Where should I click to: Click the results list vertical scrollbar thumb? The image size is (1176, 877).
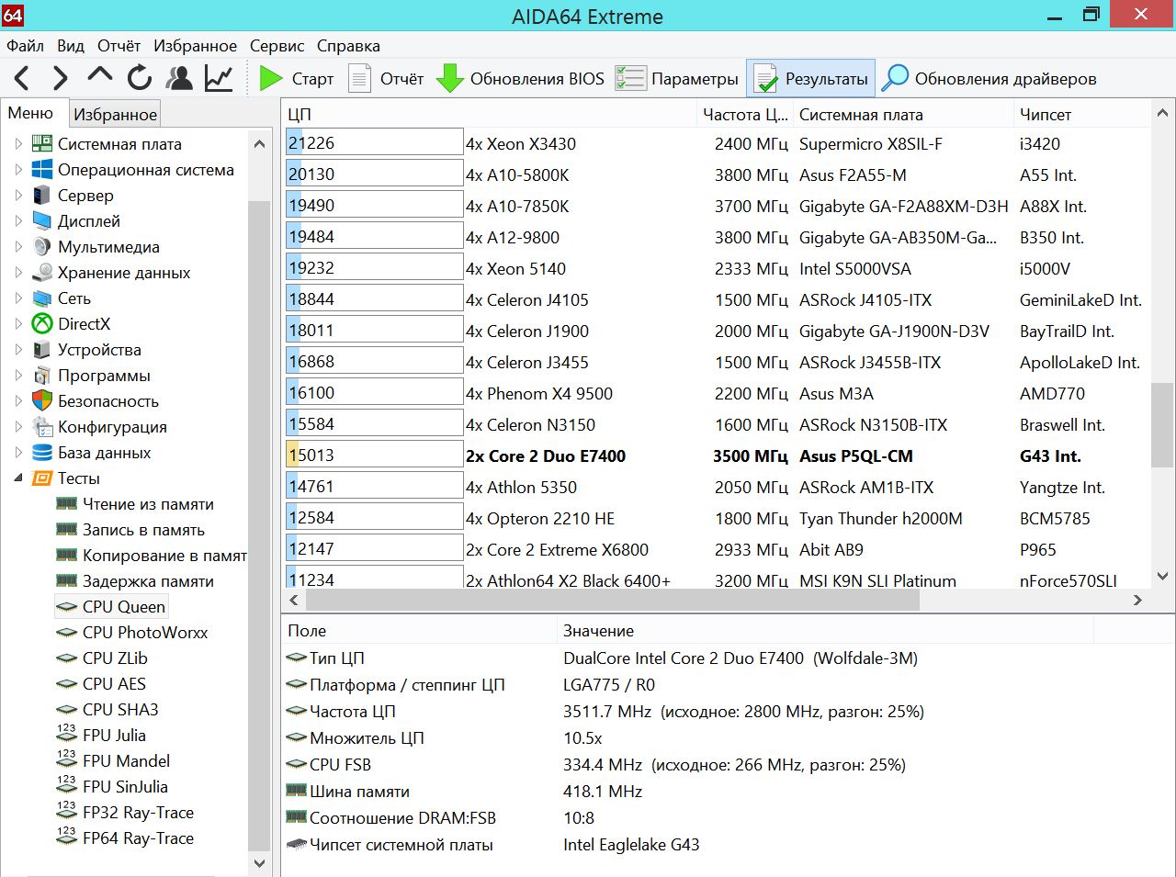tap(1162, 424)
